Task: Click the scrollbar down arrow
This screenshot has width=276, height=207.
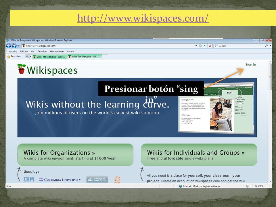Action: point(270,182)
